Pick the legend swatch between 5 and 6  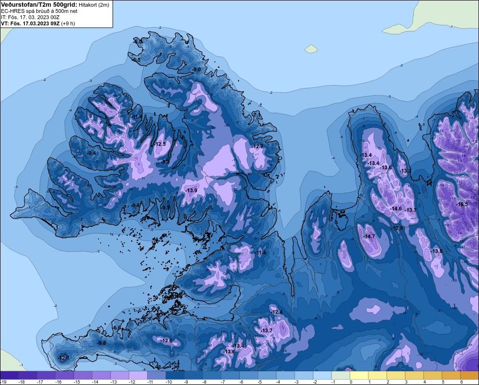tap(451, 375)
